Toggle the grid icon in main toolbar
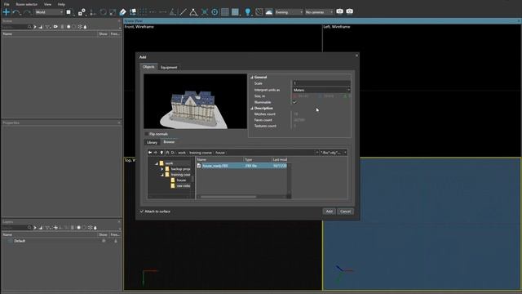The image size is (522, 294). pos(225,12)
